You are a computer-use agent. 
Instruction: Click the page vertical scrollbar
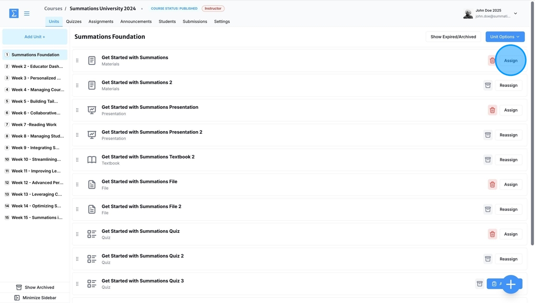pos(532,123)
